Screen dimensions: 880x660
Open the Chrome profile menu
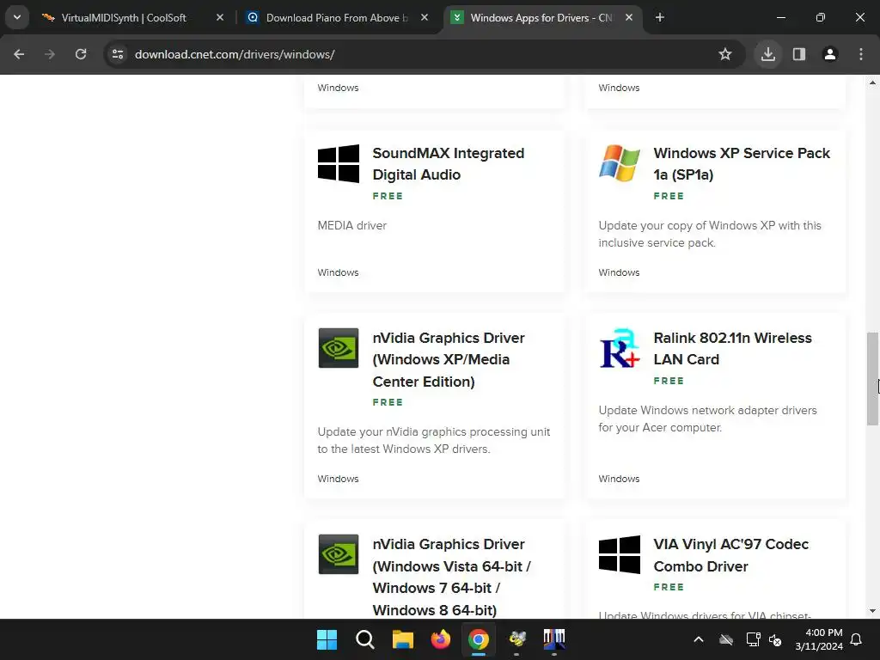point(830,54)
